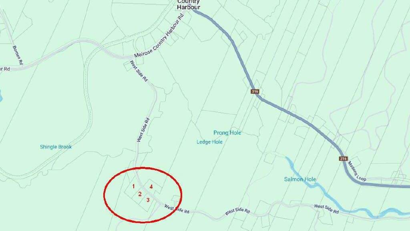Select red parcel number 2

(140, 194)
